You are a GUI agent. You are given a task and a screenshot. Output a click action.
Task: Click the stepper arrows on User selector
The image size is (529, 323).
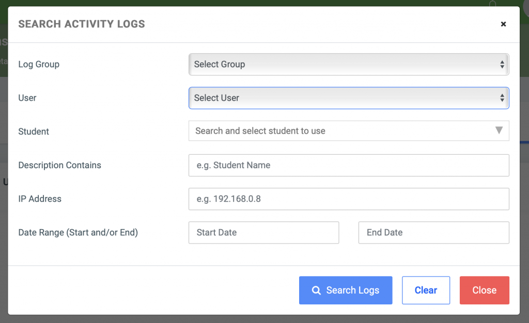pyautogui.click(x=501, y=98)
